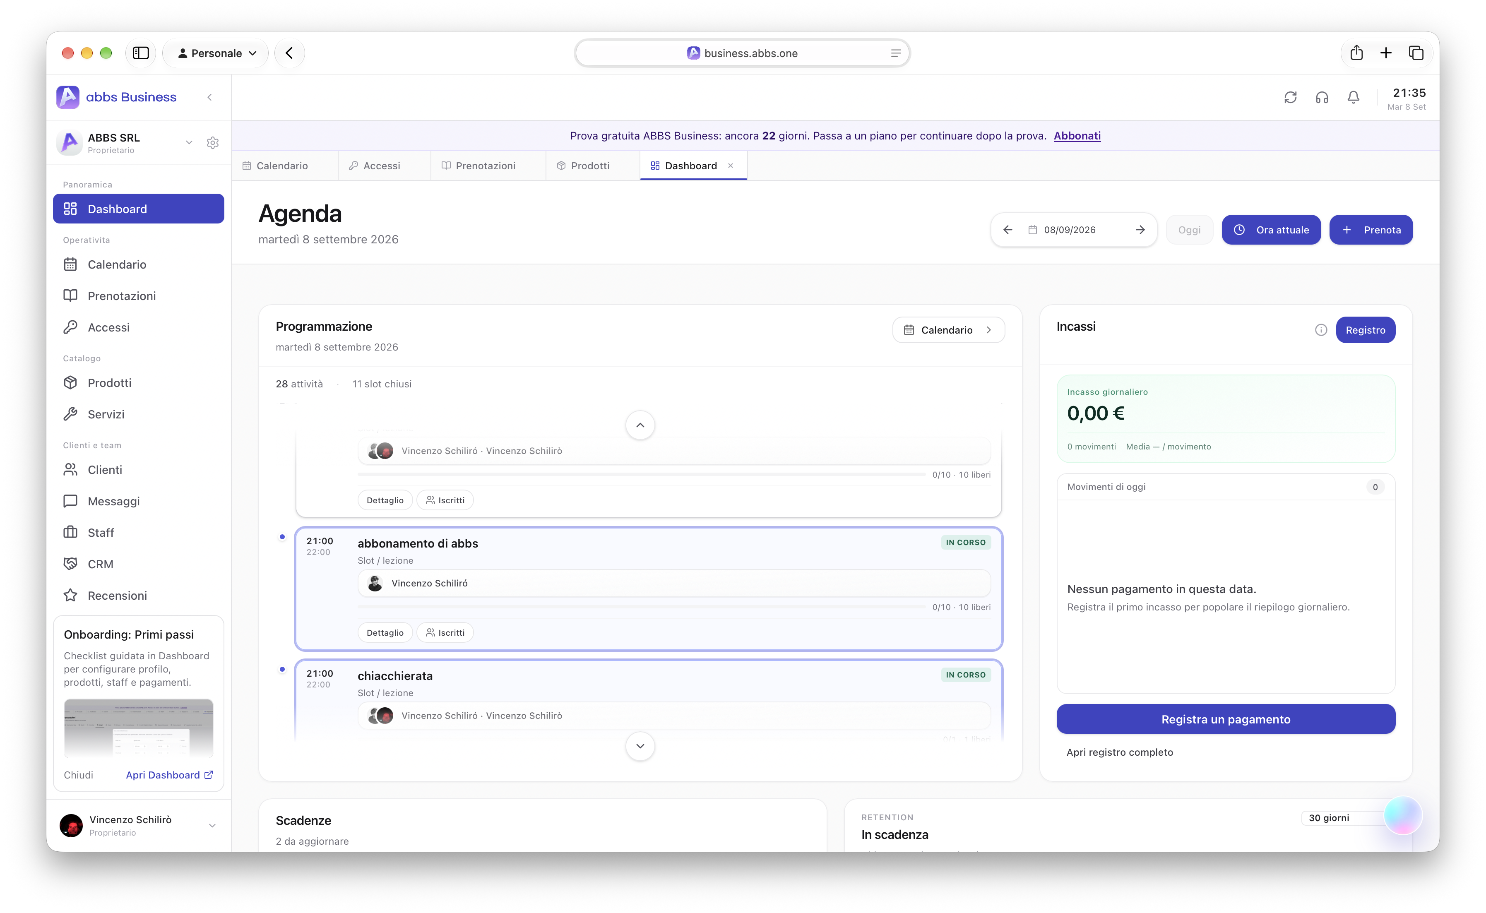The height and width of the screenshot is (913, 1486).
Task: Open Calendario in the sidebar
Action: 139,264
